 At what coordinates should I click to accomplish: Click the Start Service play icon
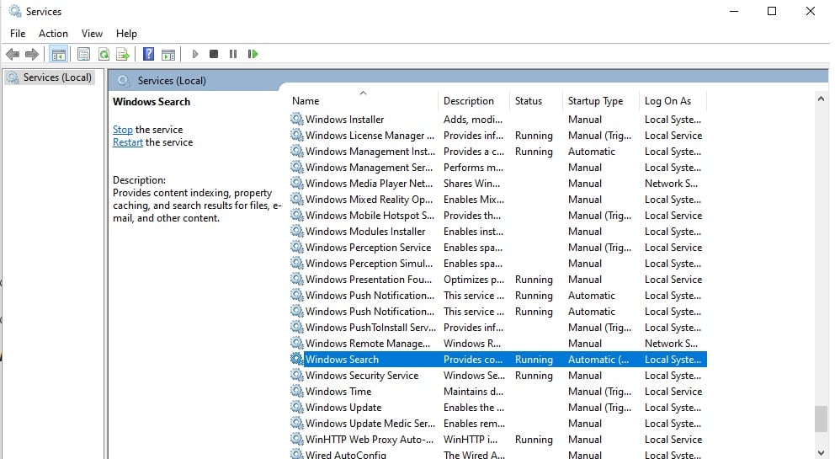tap(195, 54)
